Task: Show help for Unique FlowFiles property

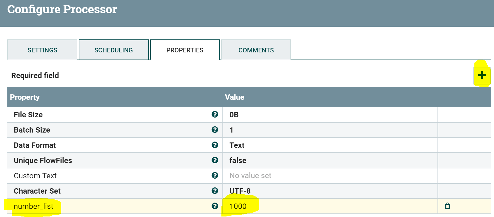Action: pyautogui.click(x=215, y=160)
